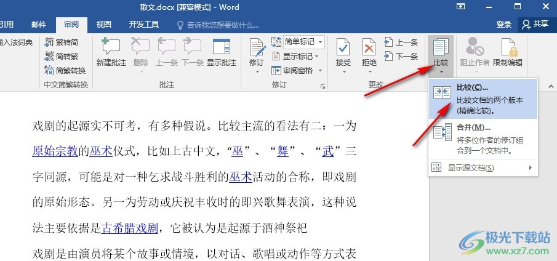Open the 审阅窗格 reviewing pane
This screenshot has height=261, width=557.
click(x=292, y=70)
